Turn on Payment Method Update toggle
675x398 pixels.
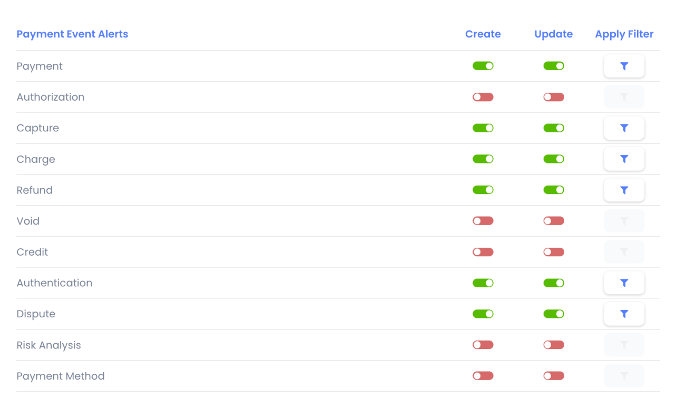[553, 376]
